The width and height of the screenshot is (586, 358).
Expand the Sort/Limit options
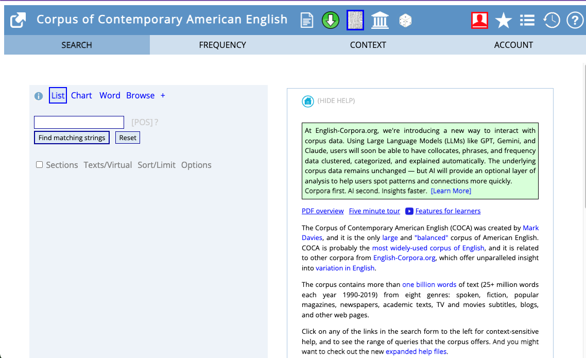pyautogui.click(x=157, y=165)
